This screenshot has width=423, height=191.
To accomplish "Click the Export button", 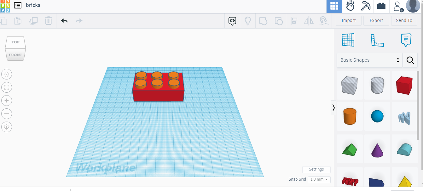I will (x=376, y=21).
